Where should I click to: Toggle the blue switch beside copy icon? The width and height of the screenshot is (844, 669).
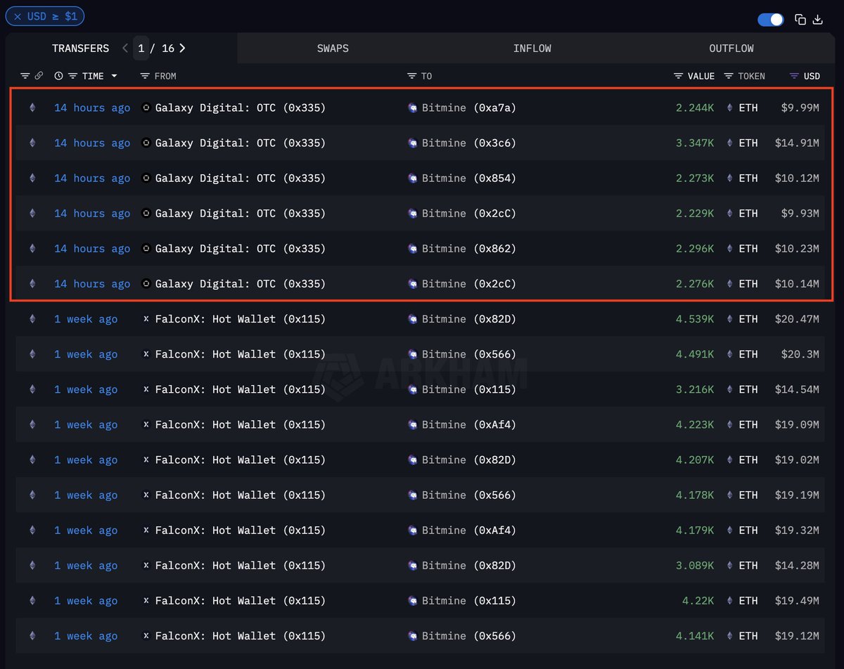click(x=771, y=20)
